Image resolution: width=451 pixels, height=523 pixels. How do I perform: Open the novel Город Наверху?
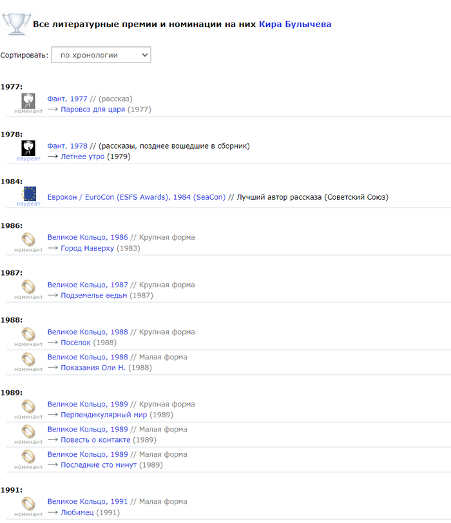pos(88,248)
